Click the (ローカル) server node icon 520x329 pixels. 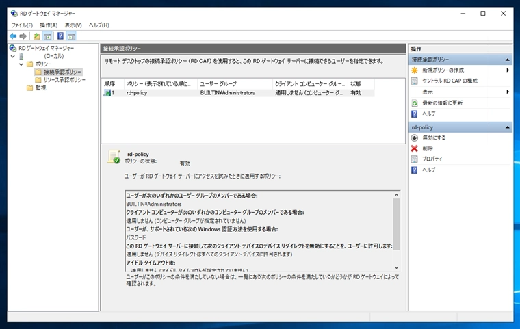(21, 56)
